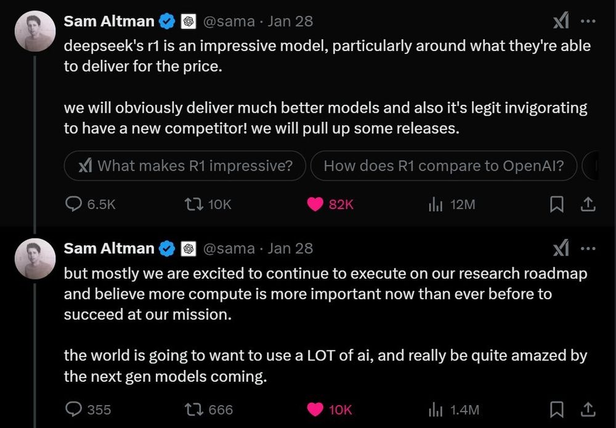This screenshot has height=428, width=616.
Task: Open more options menu on first tweet
Action: point(588,21)
